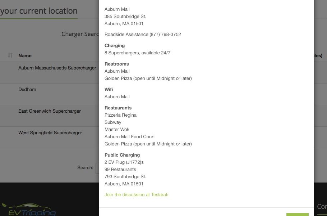
Task: Click the sort arrows icon beside Name
Action: (x=10, y=55)
